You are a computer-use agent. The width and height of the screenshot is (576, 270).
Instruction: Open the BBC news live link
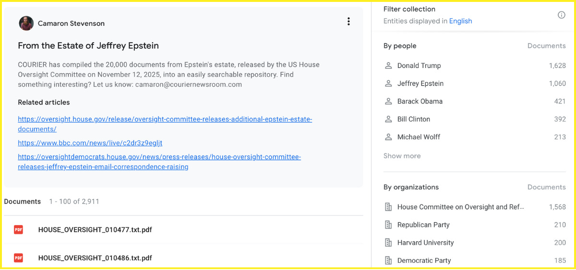[90, 143]
